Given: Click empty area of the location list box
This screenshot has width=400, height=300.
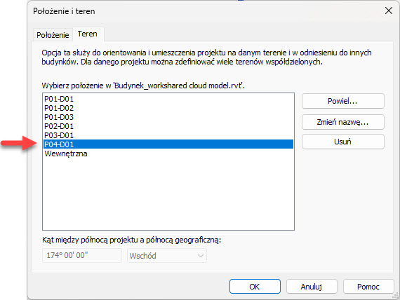Looking at the screenshot, I should (168, 193).
